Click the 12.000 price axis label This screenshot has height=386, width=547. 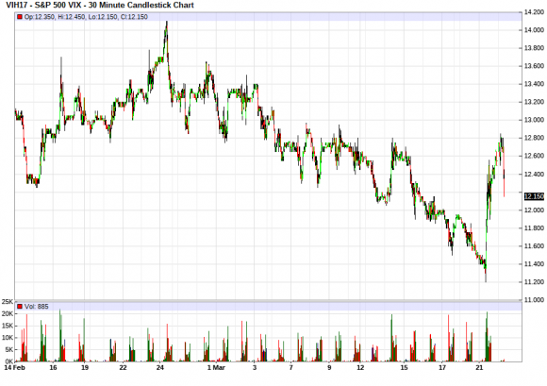click(x=534, y=210)
